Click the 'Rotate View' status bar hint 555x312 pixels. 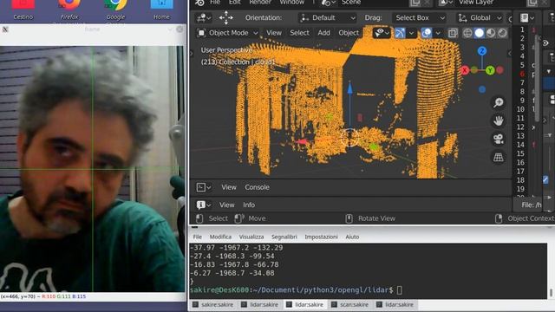pos(376,218)
